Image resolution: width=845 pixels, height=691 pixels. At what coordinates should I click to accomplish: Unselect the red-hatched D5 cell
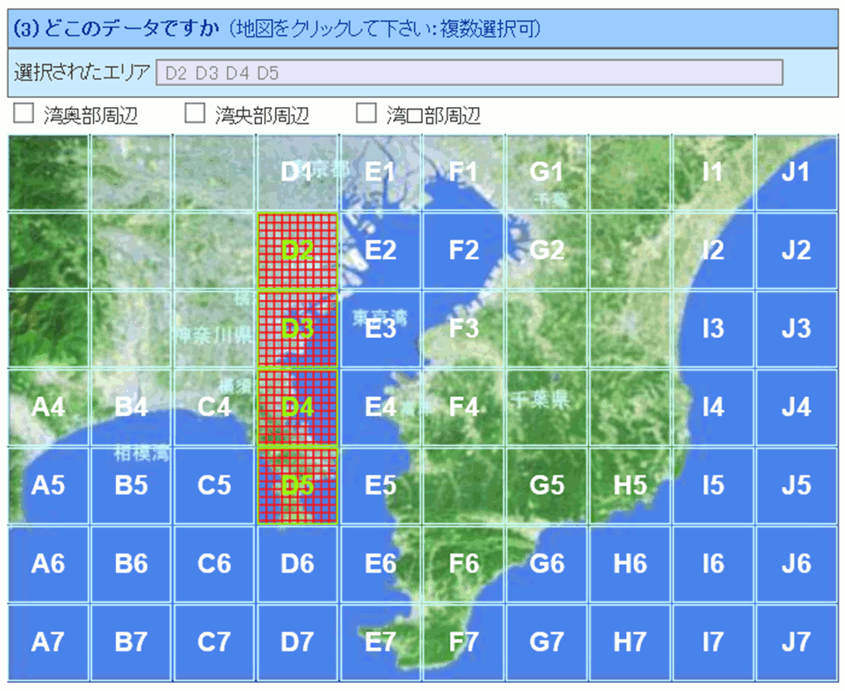point(297,486)
